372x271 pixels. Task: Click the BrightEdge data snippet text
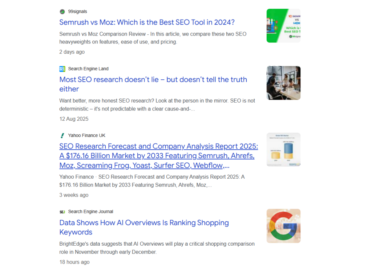point(157,248)
